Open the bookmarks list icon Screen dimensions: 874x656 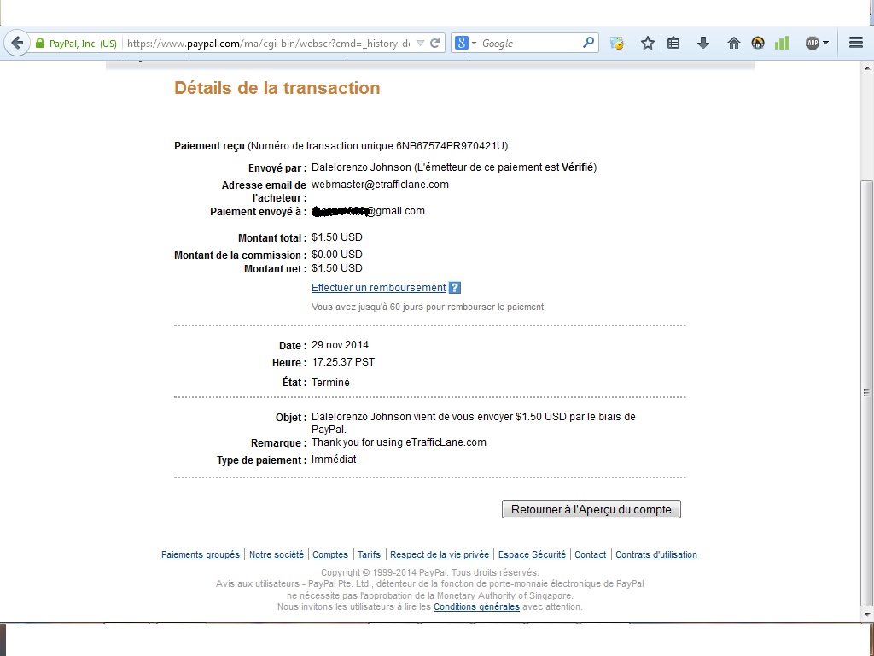[x=673, y=43]
